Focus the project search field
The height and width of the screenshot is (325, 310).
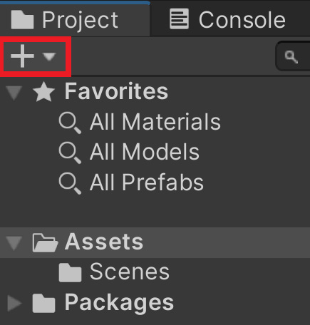pos(293,56)
